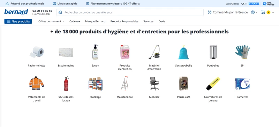Click the alarm clock icon beside Commande par référence

(210, 12)
